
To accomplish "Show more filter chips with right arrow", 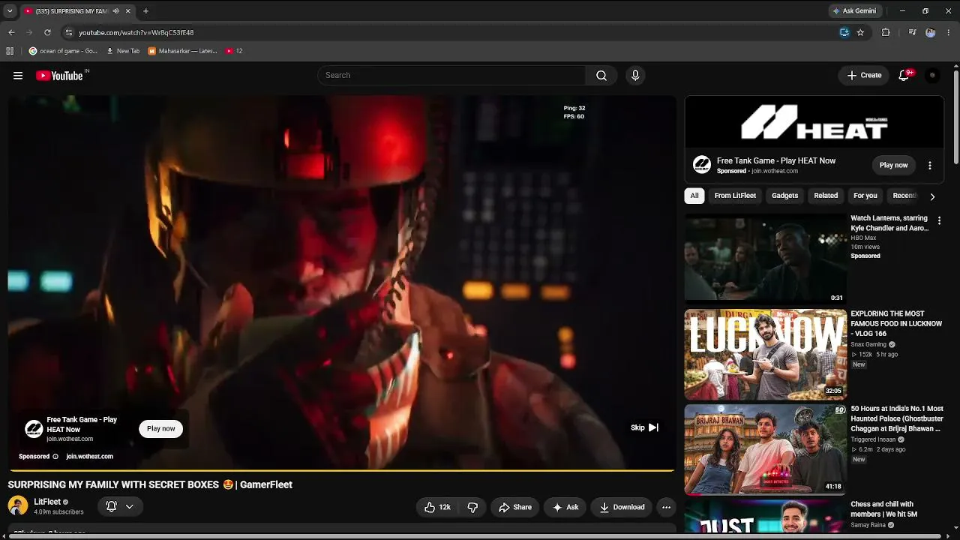I will point(932,196).
